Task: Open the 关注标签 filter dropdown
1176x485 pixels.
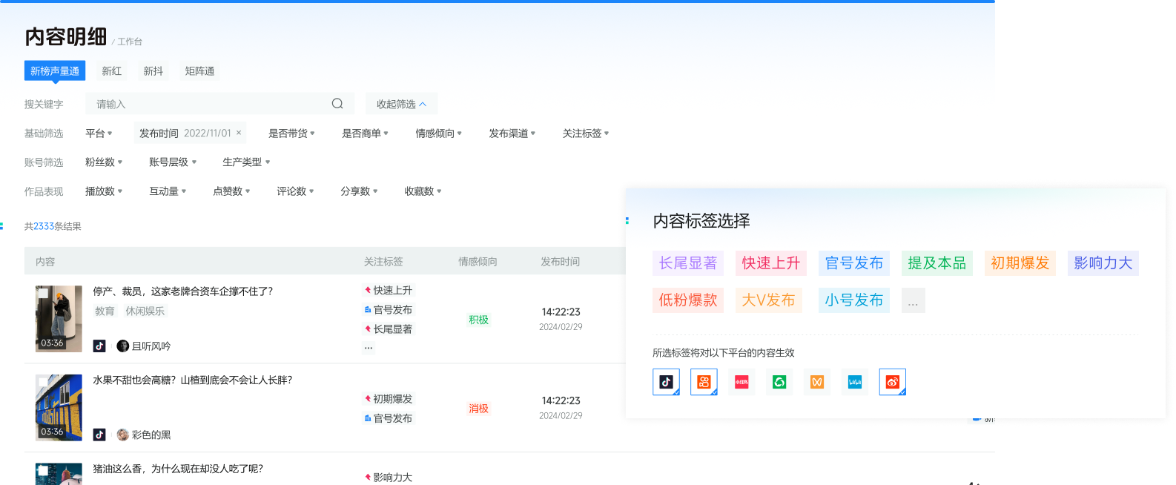Action: point(585,133)
